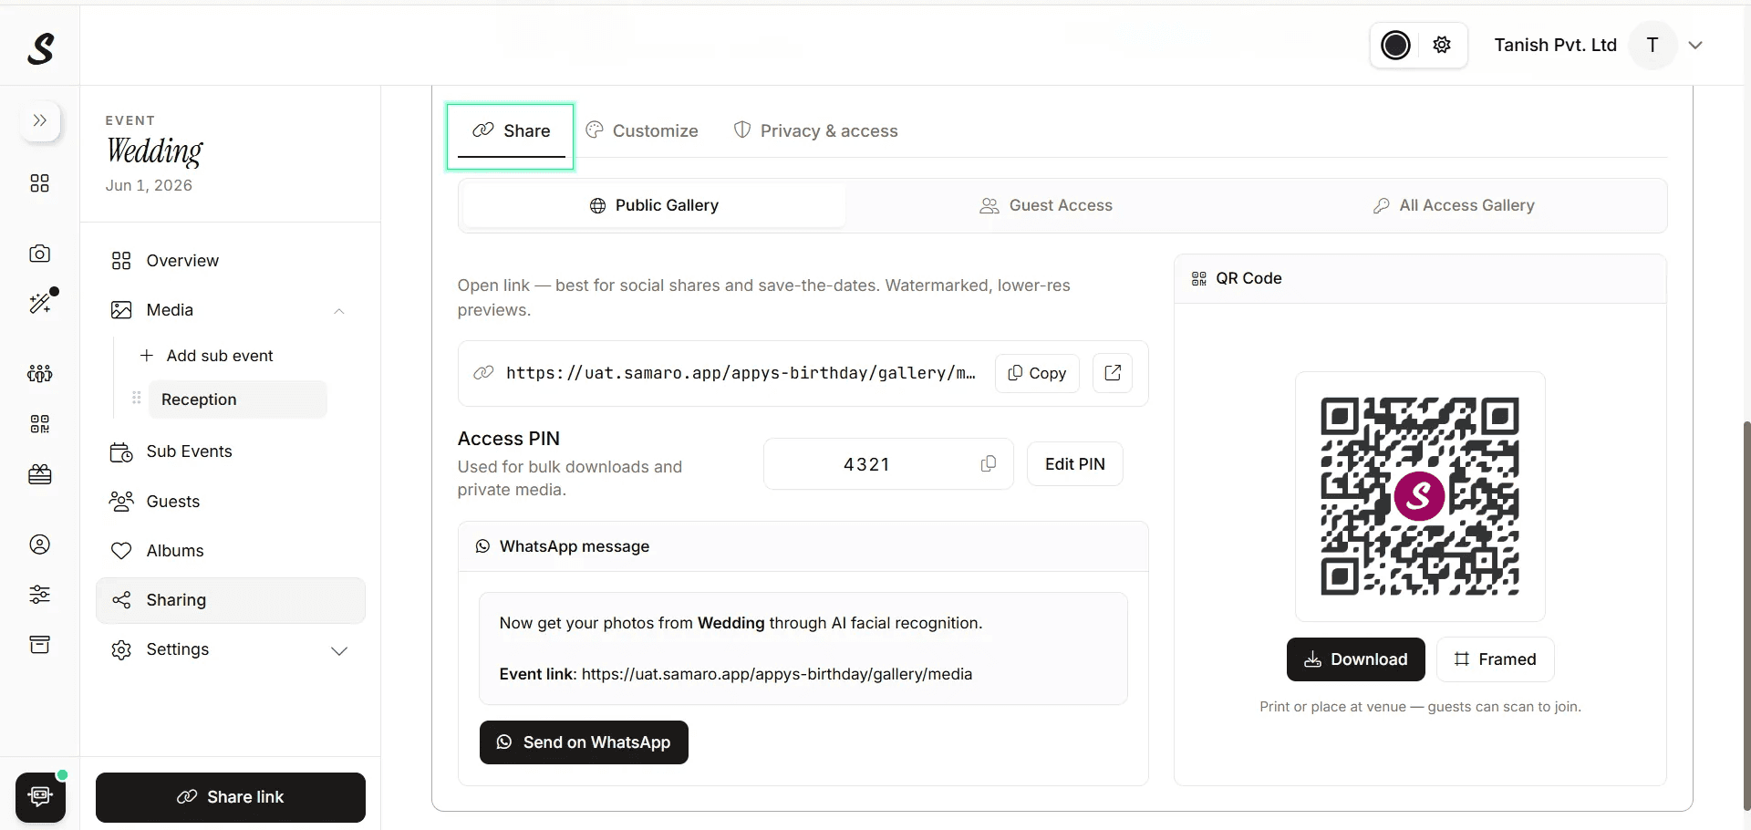Click the Wedding event title
Viewport: 1751px width, 830px height.
(x=155, y=150)
